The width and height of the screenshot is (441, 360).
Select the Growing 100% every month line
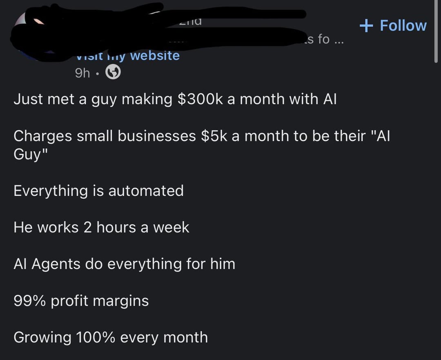pyautogui.click(x=111, y=338)
